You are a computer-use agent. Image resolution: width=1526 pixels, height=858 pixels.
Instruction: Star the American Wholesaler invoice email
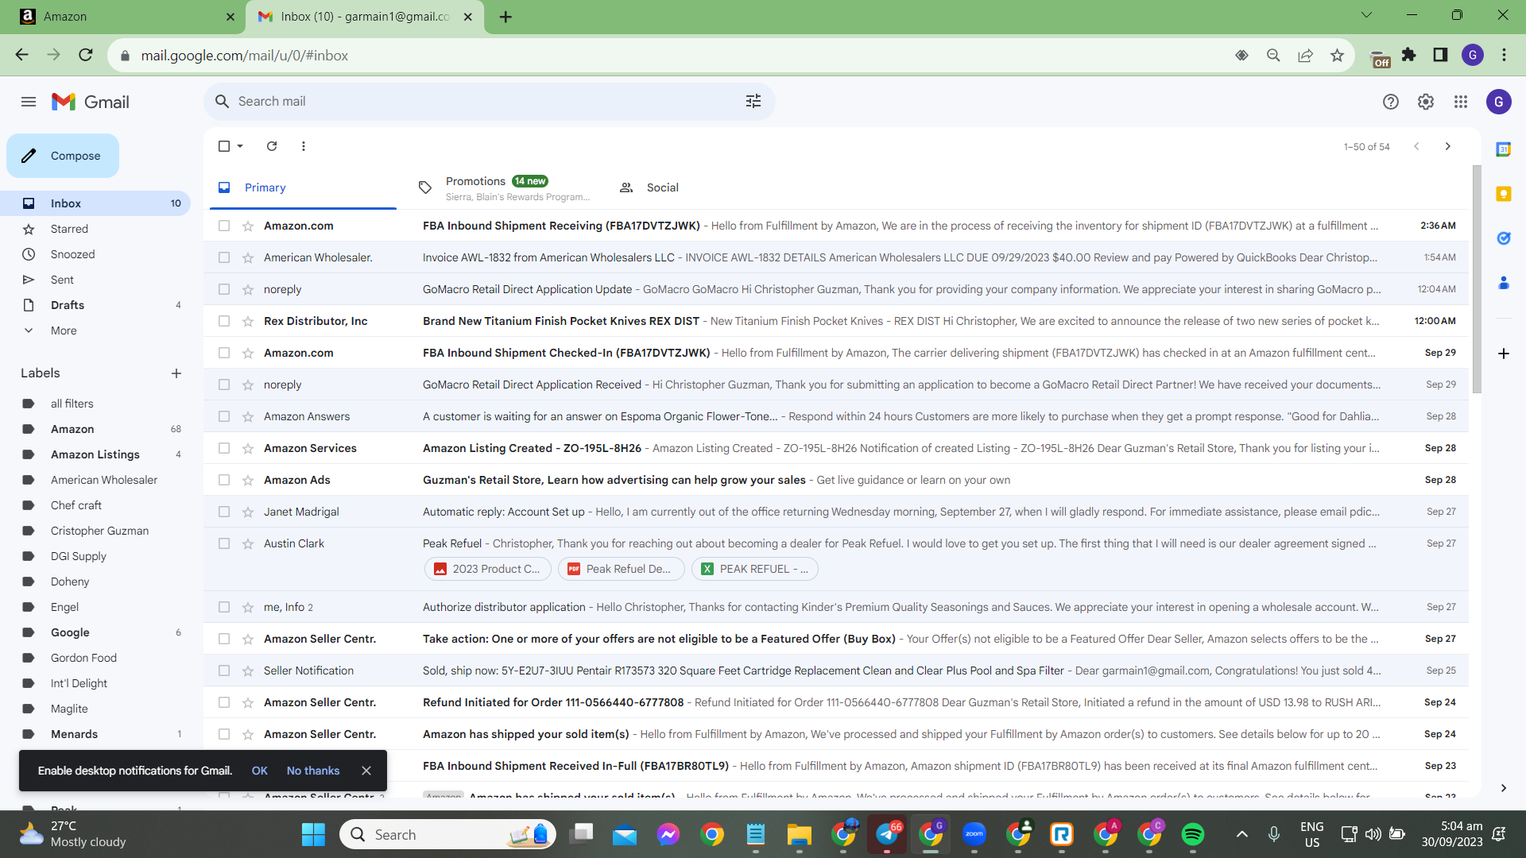click(x=248, y=258)
